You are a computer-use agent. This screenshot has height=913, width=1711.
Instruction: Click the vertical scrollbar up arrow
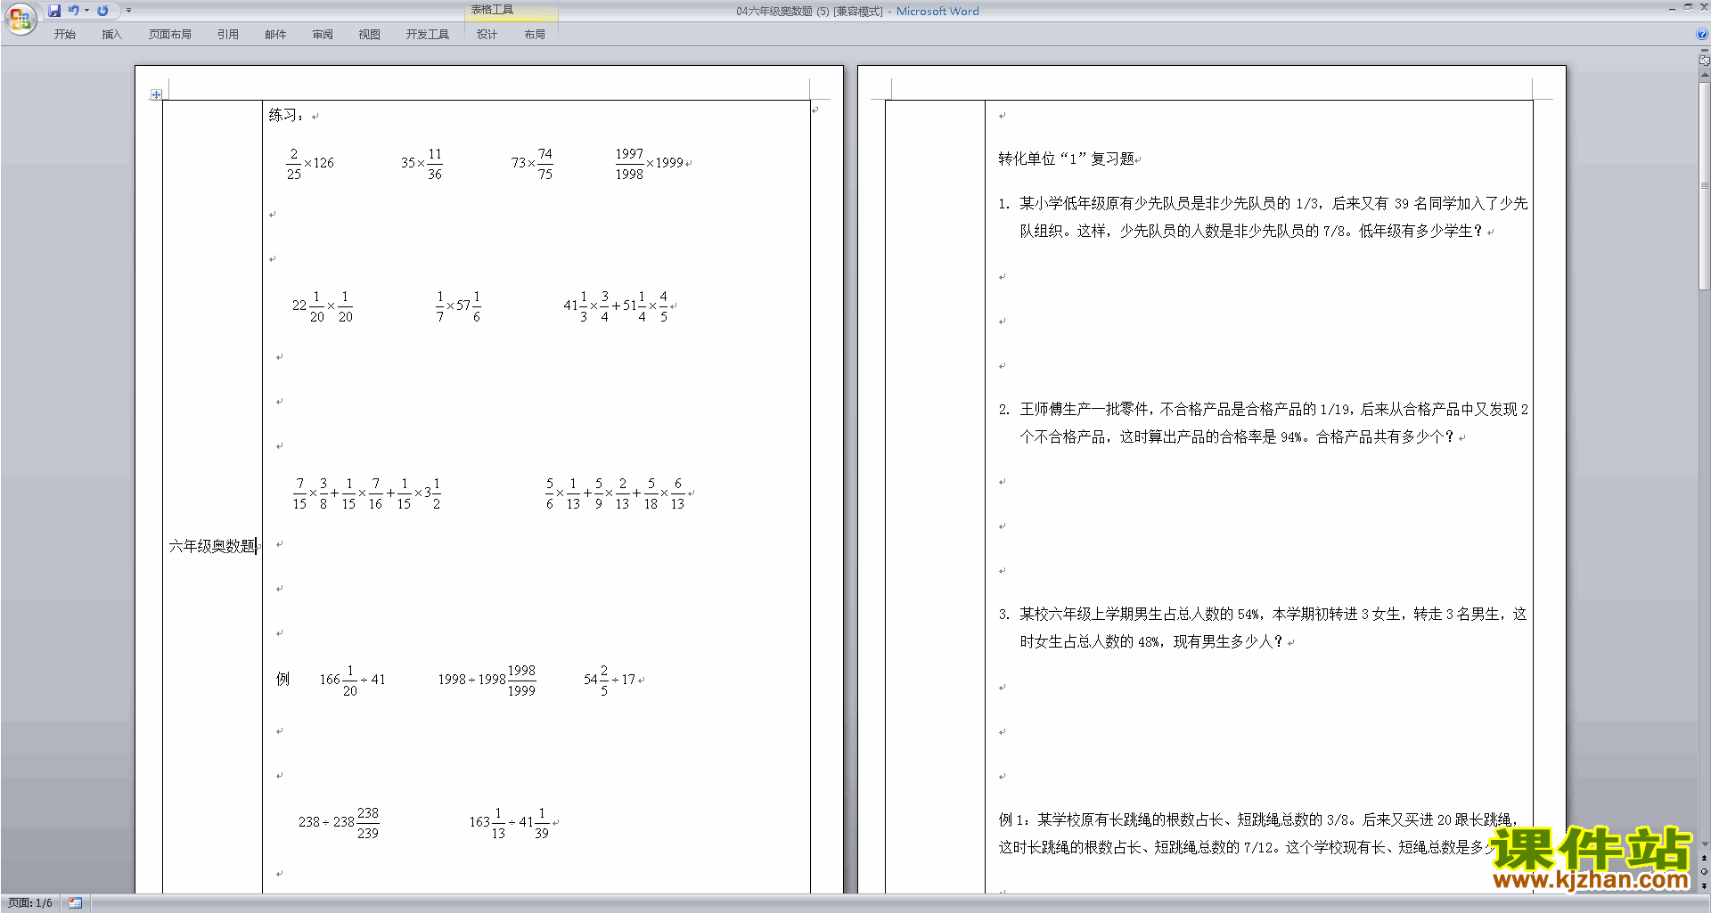pos(1705,76)
